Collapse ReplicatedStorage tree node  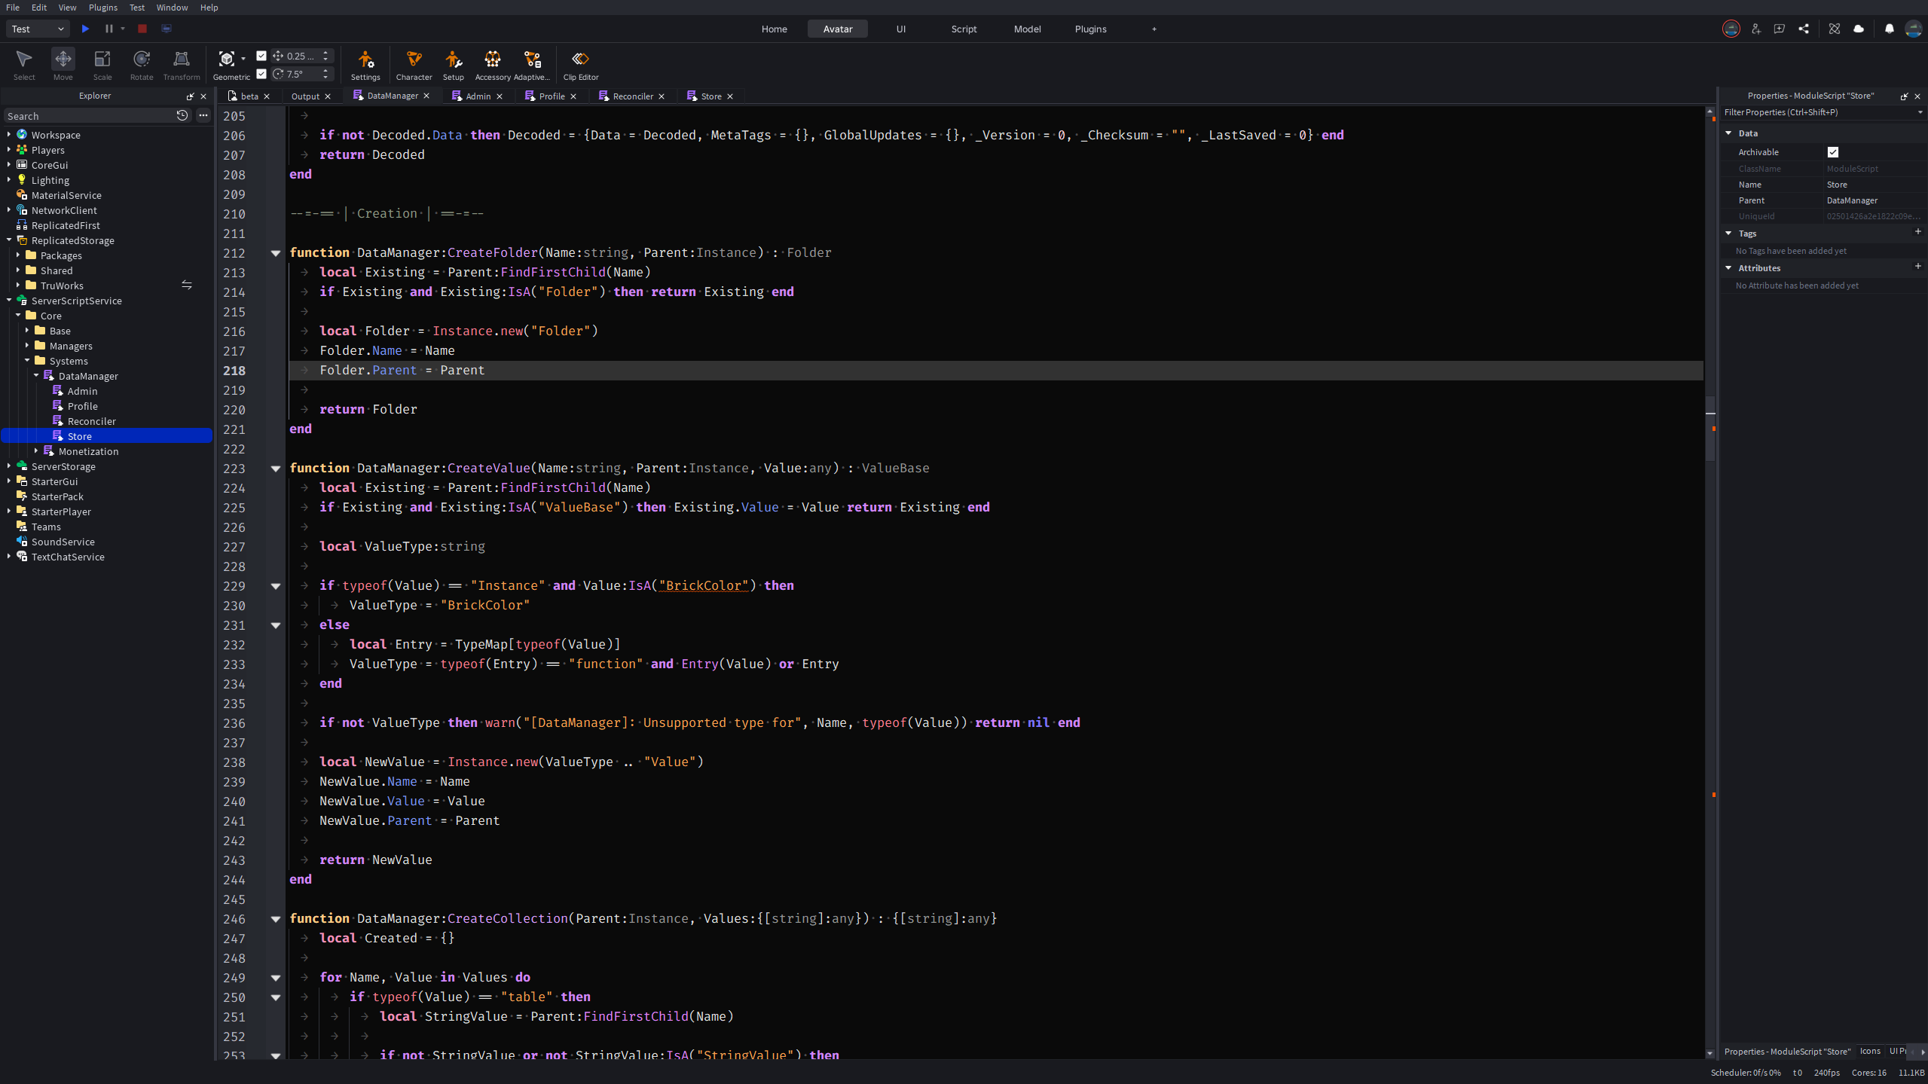pyautogui.click(x=9, y=240)
